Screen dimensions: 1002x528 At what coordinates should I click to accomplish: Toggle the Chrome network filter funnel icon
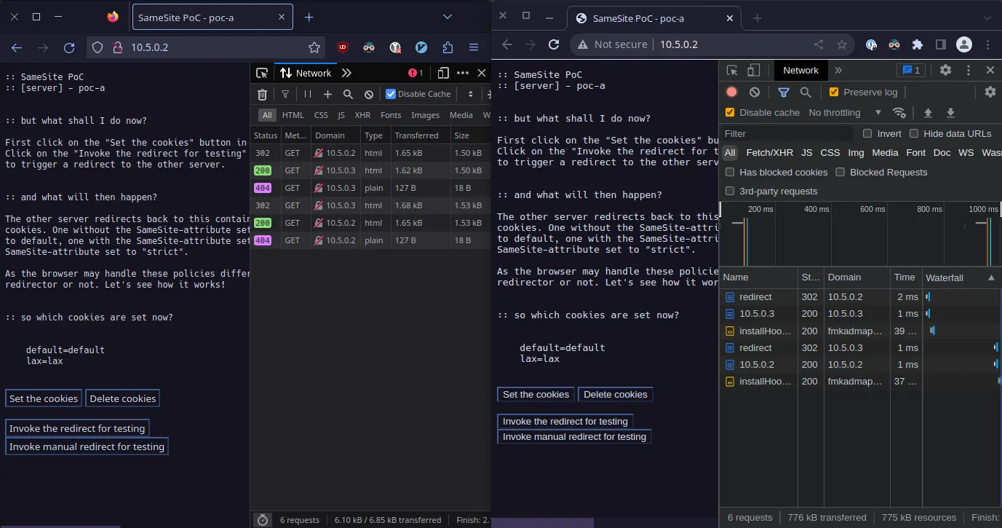pyautogui.click(x=783, y=92)
